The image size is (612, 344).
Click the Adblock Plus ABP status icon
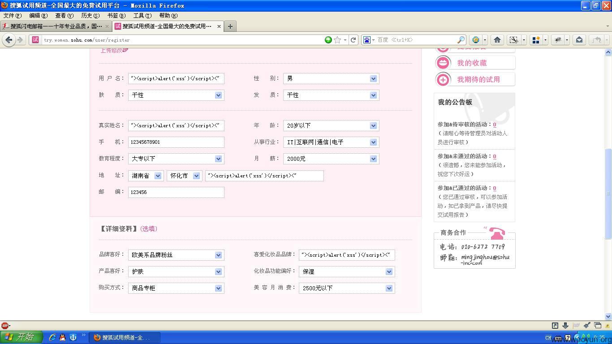pos(4,326)
